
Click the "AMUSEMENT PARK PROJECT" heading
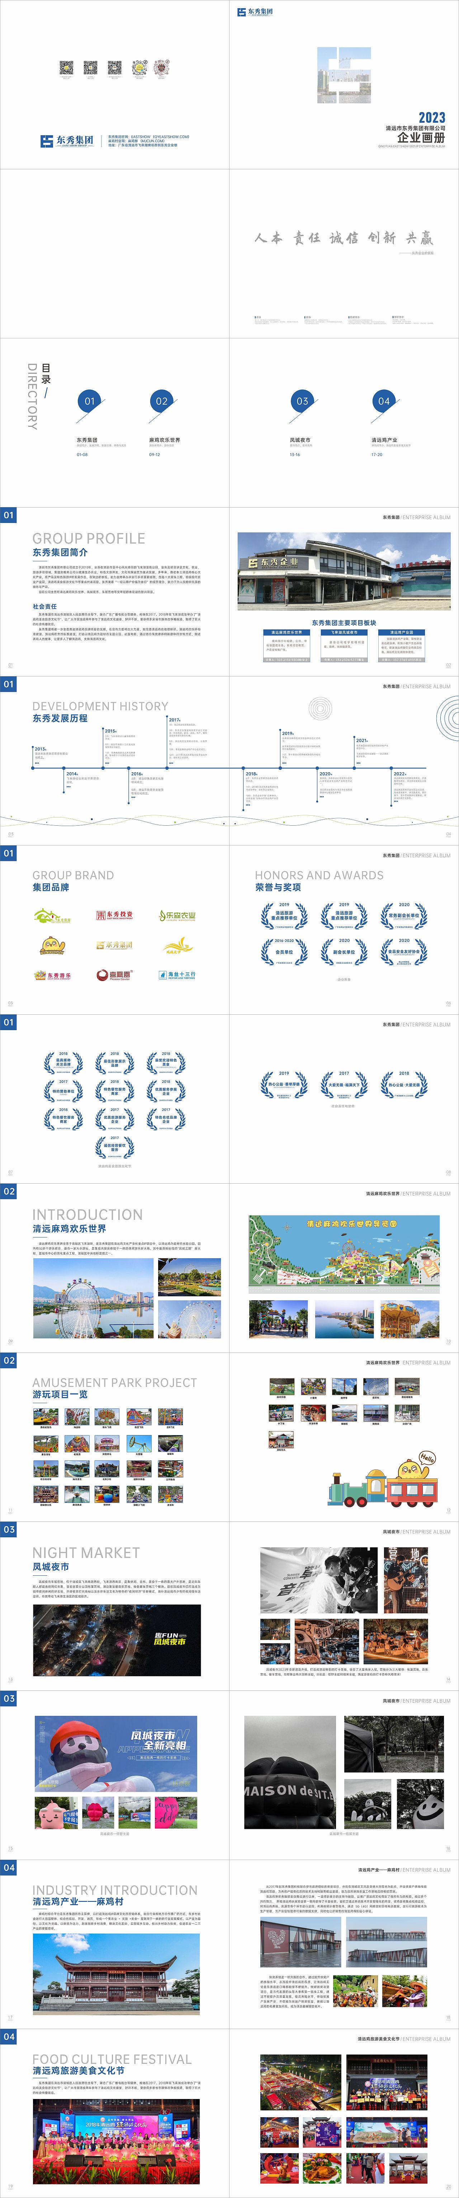(114, 1382)
